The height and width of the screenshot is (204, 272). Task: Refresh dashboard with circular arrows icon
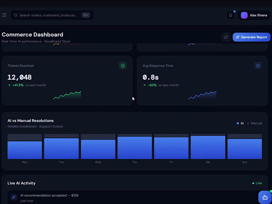tap(226, 37)
